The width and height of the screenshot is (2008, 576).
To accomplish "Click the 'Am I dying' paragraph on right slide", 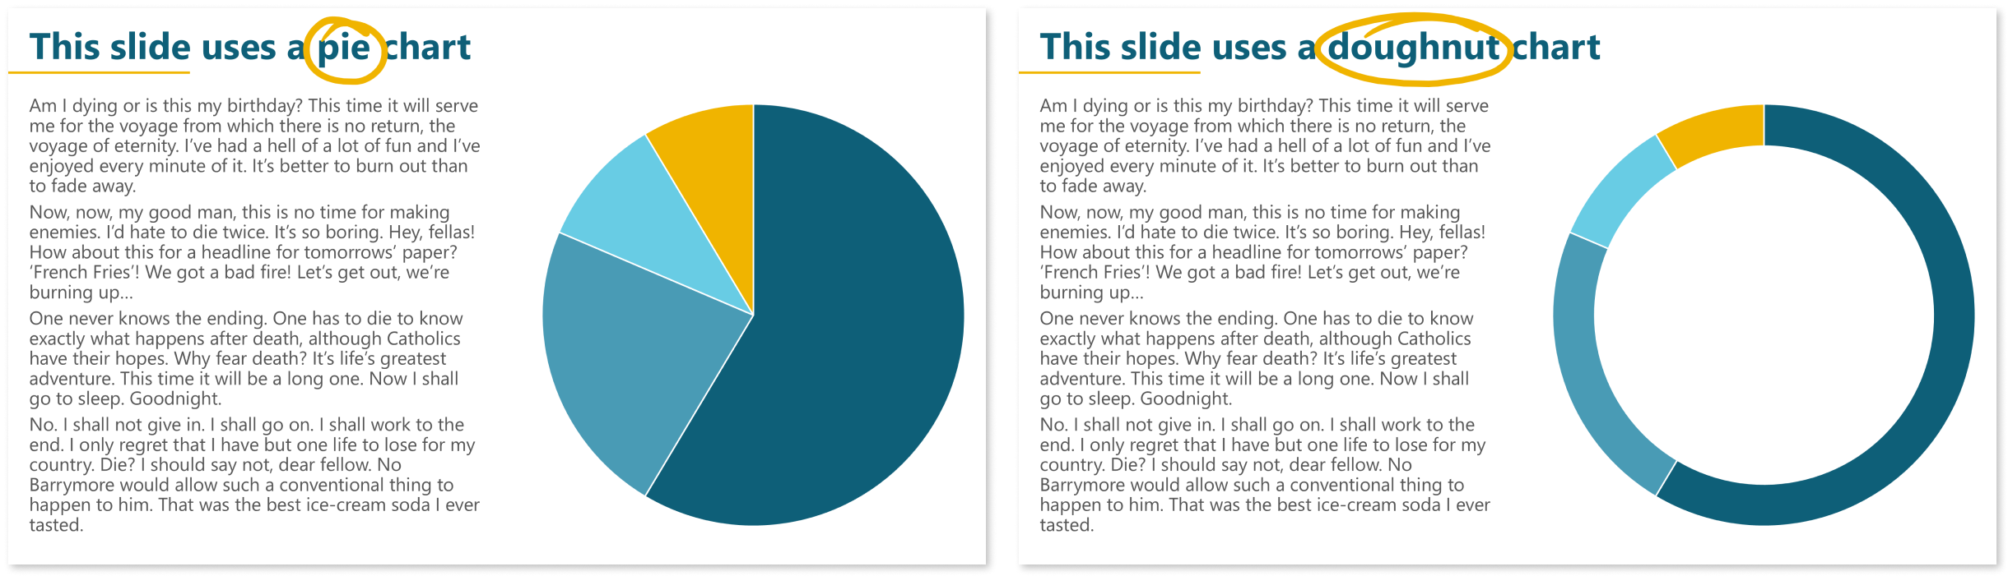I will pyautogui.click(x=1265, y=145).
